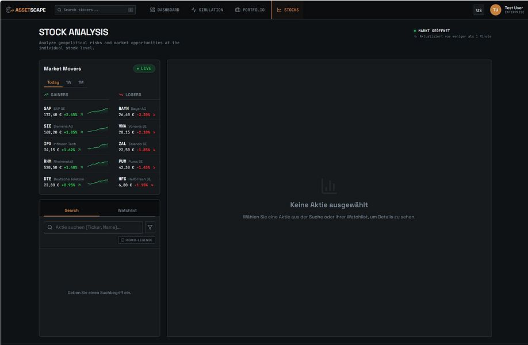Open the Simulation page
Image resolution: width=528 pixels, height=345 pixels.
click(207, 10)
